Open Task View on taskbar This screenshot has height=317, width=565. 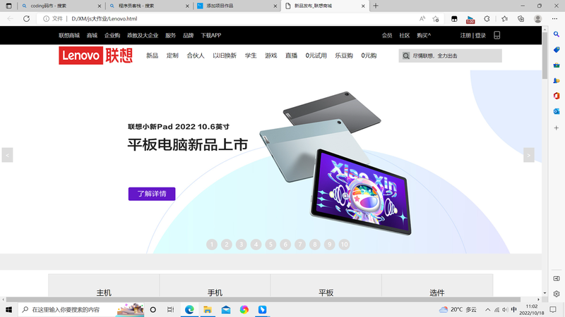point(170,309)
